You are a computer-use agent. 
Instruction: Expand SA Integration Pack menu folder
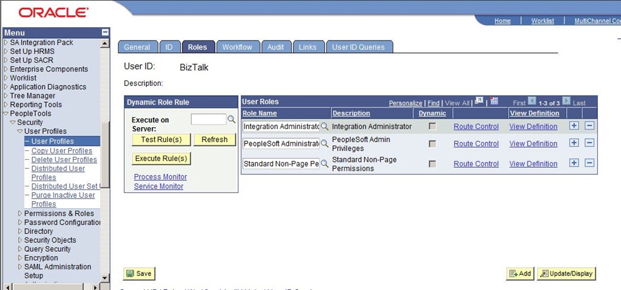6,42
